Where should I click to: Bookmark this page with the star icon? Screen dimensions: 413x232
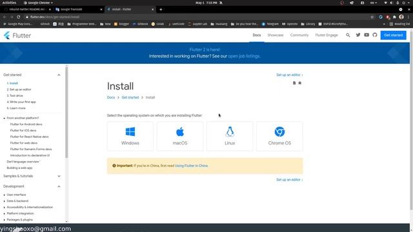pyautogui.click(x=372, y=17)
